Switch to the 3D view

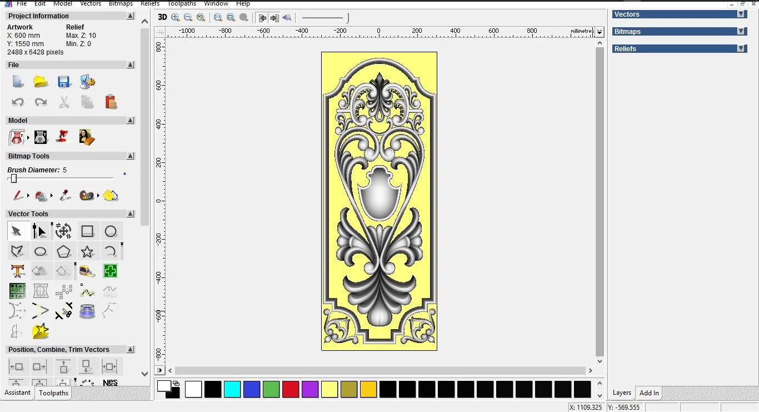click(162, 17)
